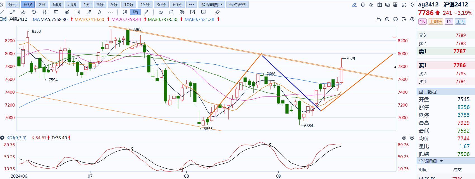Toggle drawings visibility with the eye icon

161,12
